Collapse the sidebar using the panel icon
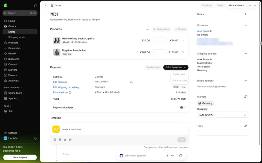Image resolution: width=262 pixels, height=163 pixels. pos(36,6)
